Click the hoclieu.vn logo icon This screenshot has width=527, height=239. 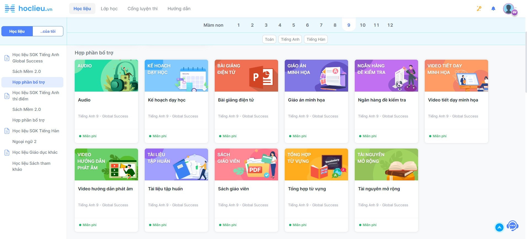point(10,9)
